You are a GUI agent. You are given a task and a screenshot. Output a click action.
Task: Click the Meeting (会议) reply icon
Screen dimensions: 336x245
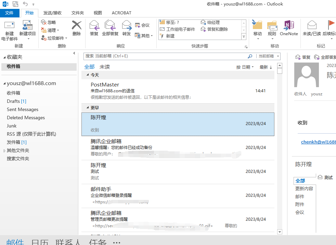point(137,25)
